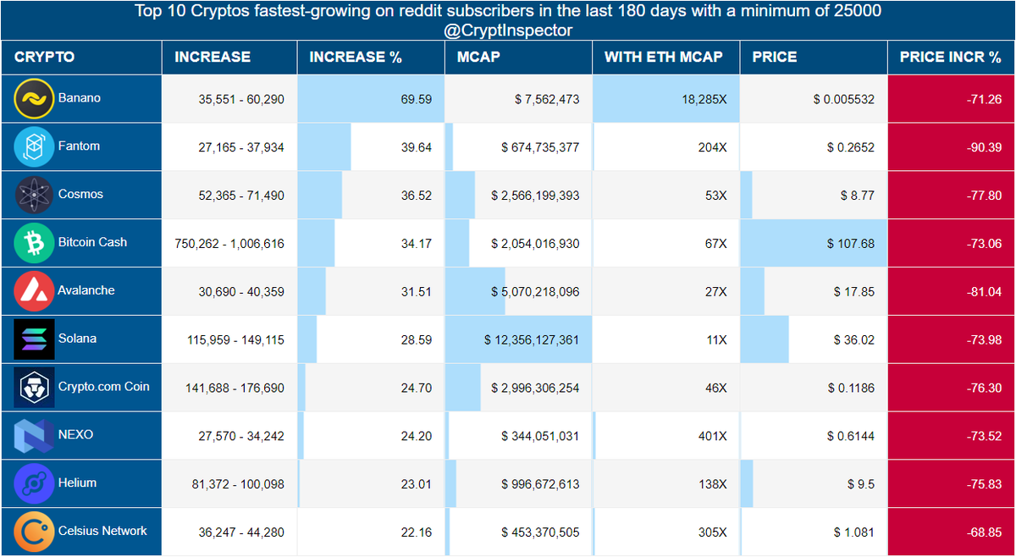Select the MCAP column header

click(x=518, y=58)
